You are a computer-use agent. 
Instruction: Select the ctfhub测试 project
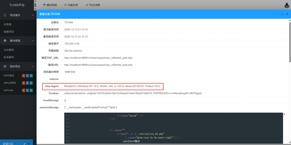(x=10, y=83)
